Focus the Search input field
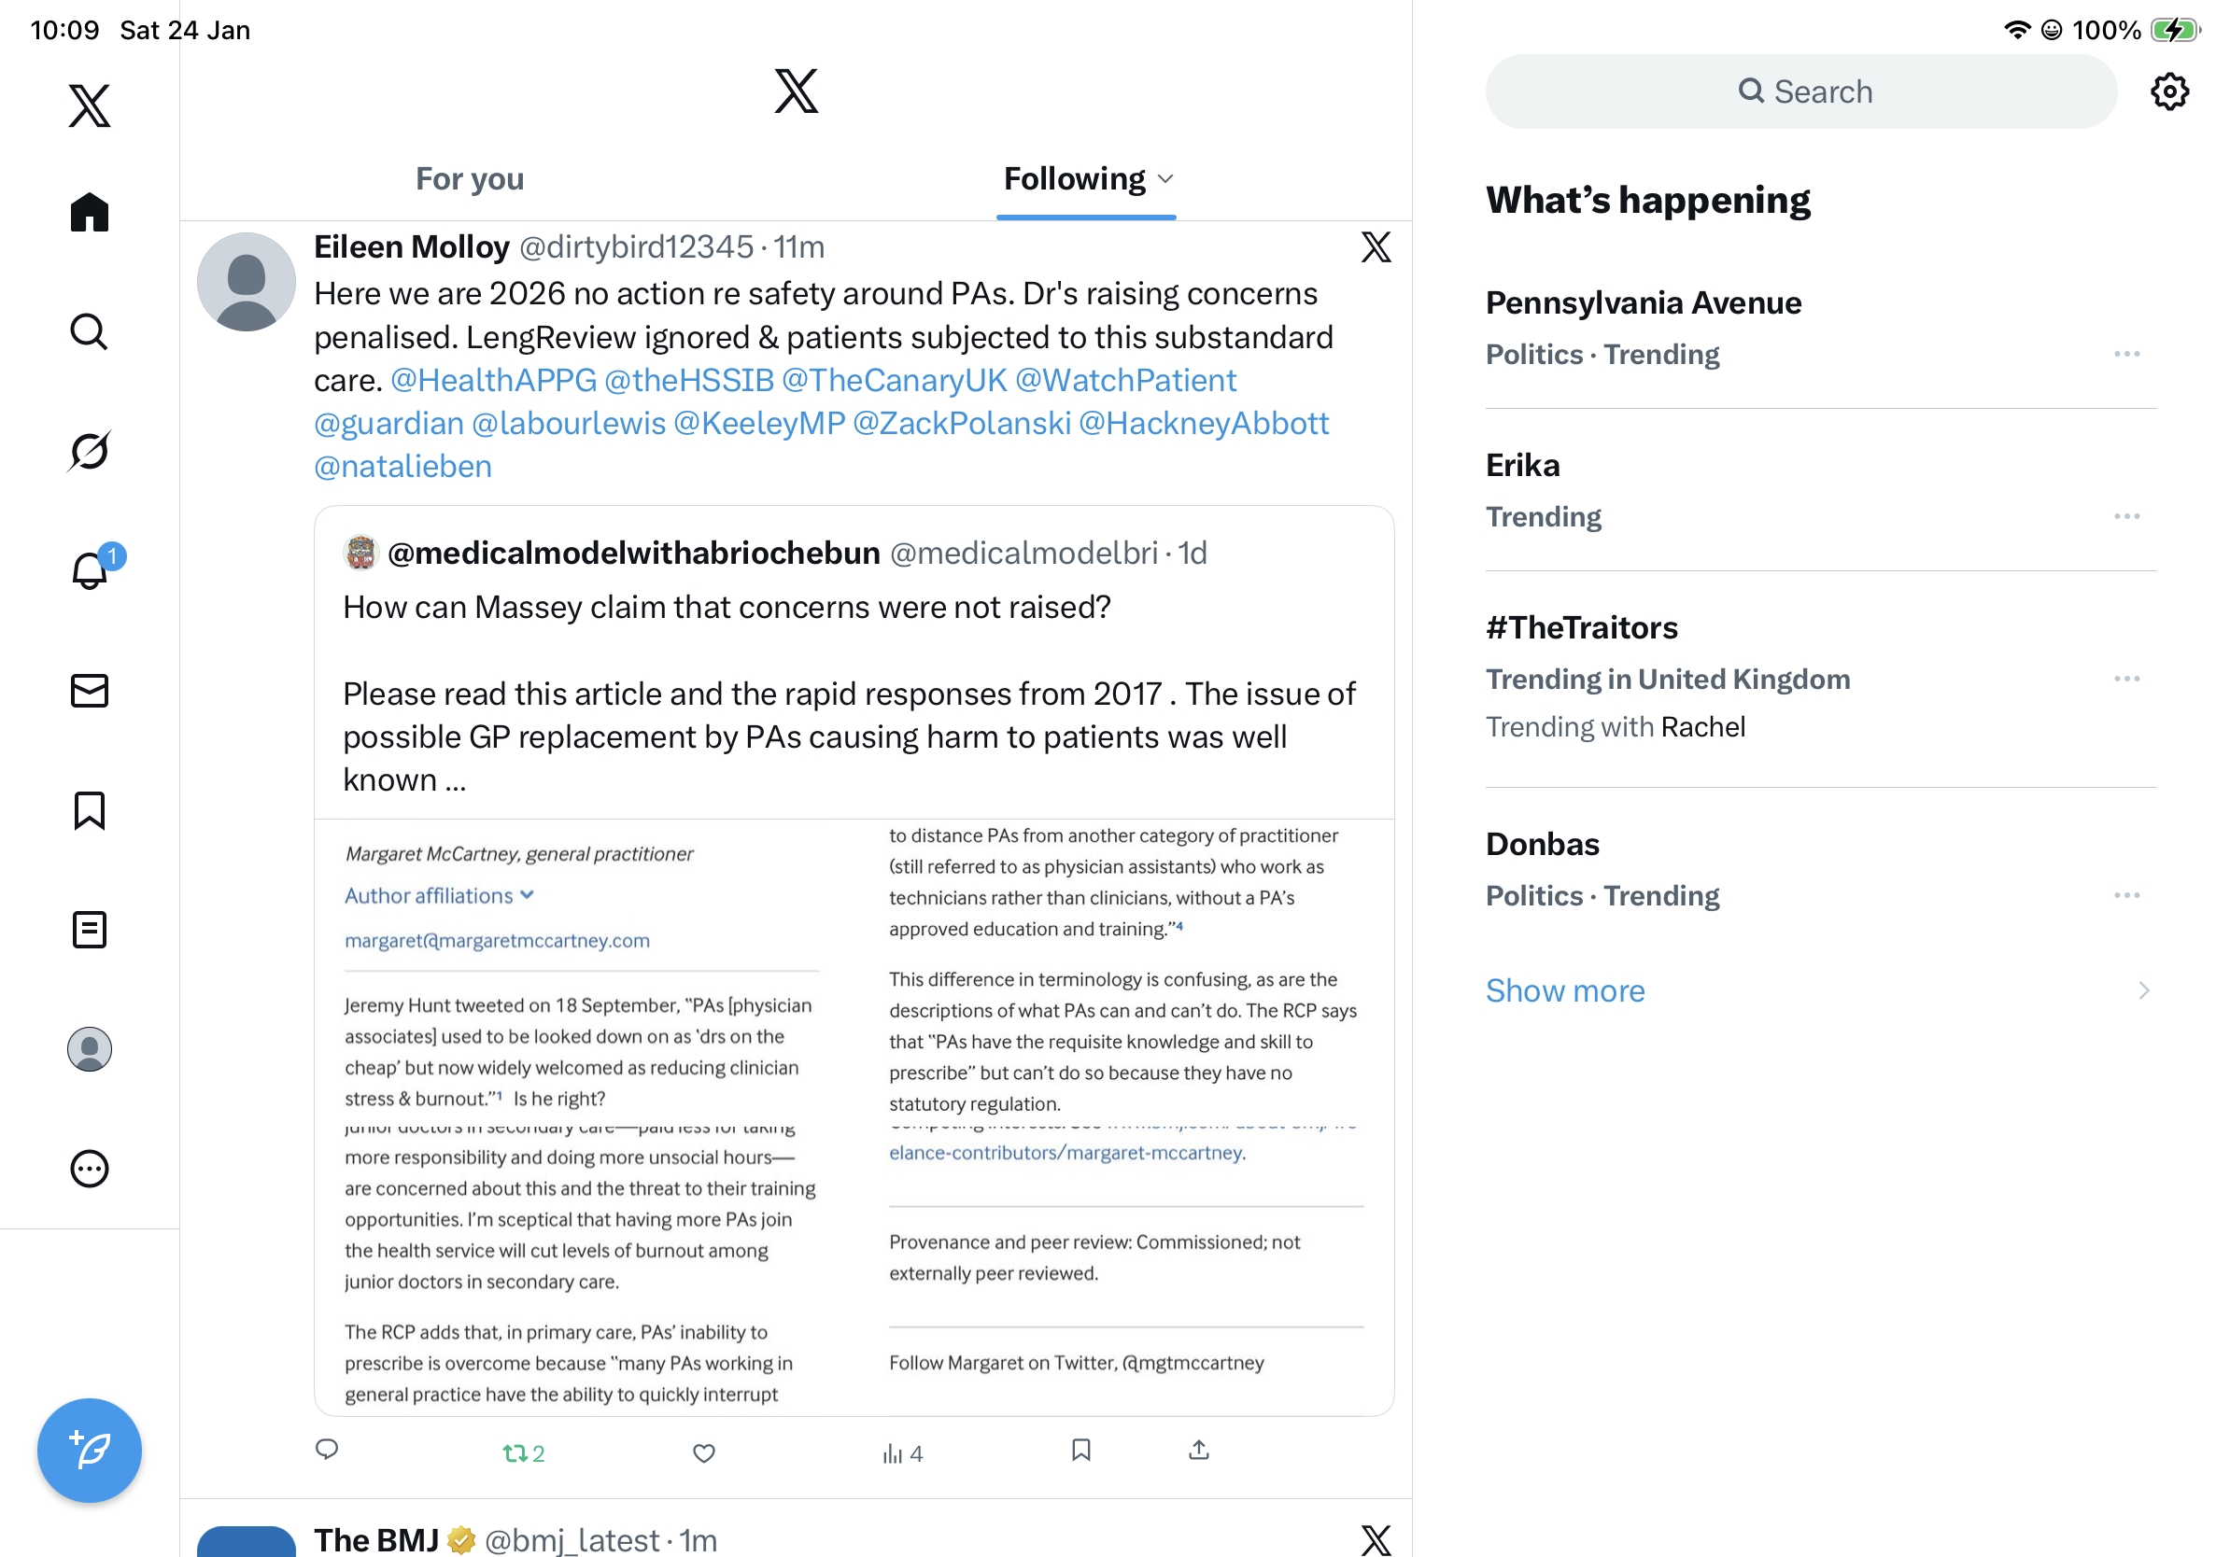The width and height of the screenshot is (2230, 1557). click(x=1800, y=91)
